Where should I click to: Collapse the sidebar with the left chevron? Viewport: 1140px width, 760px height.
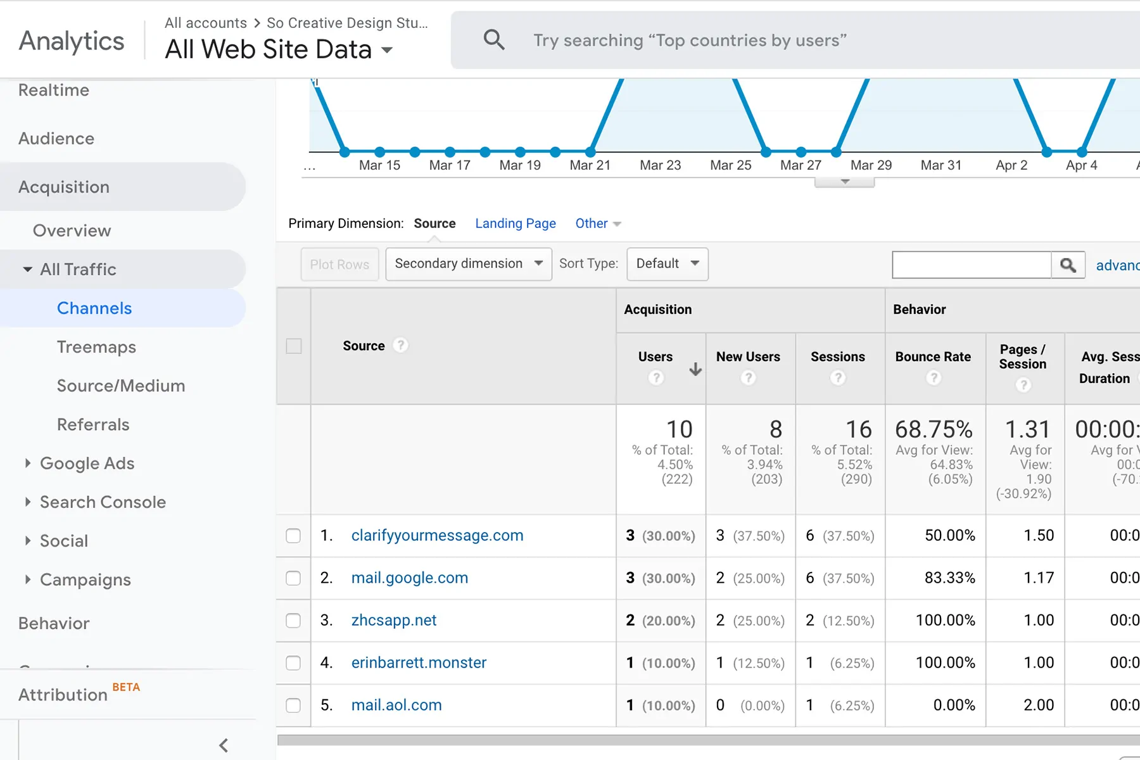tap(224, 745)
